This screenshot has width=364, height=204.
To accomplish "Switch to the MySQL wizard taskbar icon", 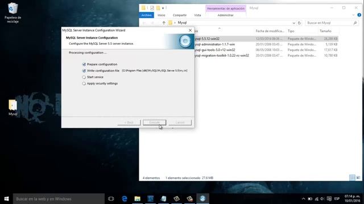I will point(202,199).
